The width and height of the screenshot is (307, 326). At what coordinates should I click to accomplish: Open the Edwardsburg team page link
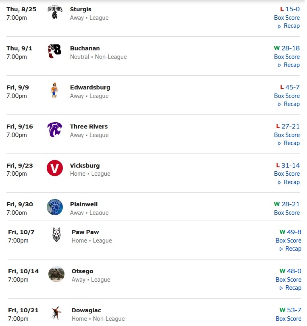90,87
